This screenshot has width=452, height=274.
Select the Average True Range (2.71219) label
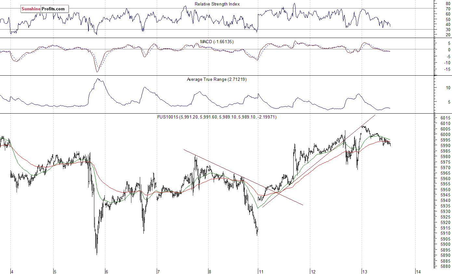pos(217,79)
